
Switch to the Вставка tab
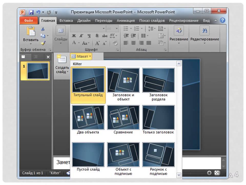[x=66, y=21]
